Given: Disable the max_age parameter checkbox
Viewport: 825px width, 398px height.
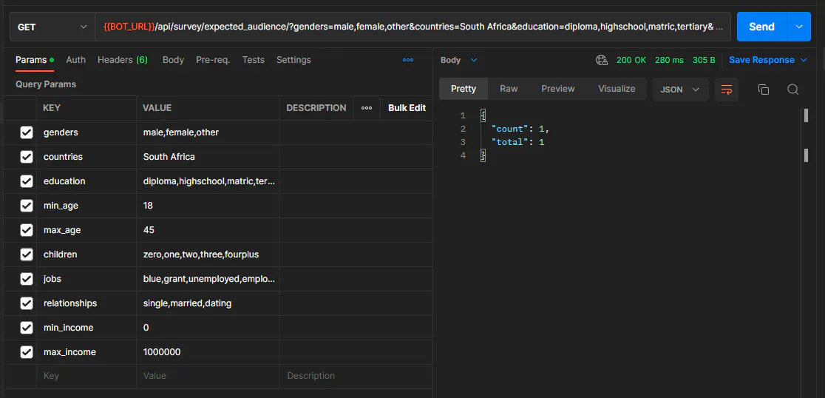Looking at the screenshot, I should pos(27,230).
